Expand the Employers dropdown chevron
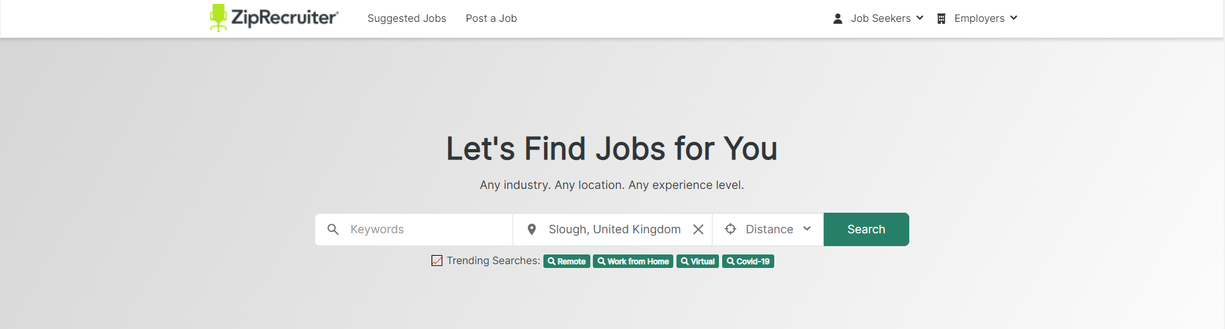This screenshot has height=329, width=1225. point(1014,18)
